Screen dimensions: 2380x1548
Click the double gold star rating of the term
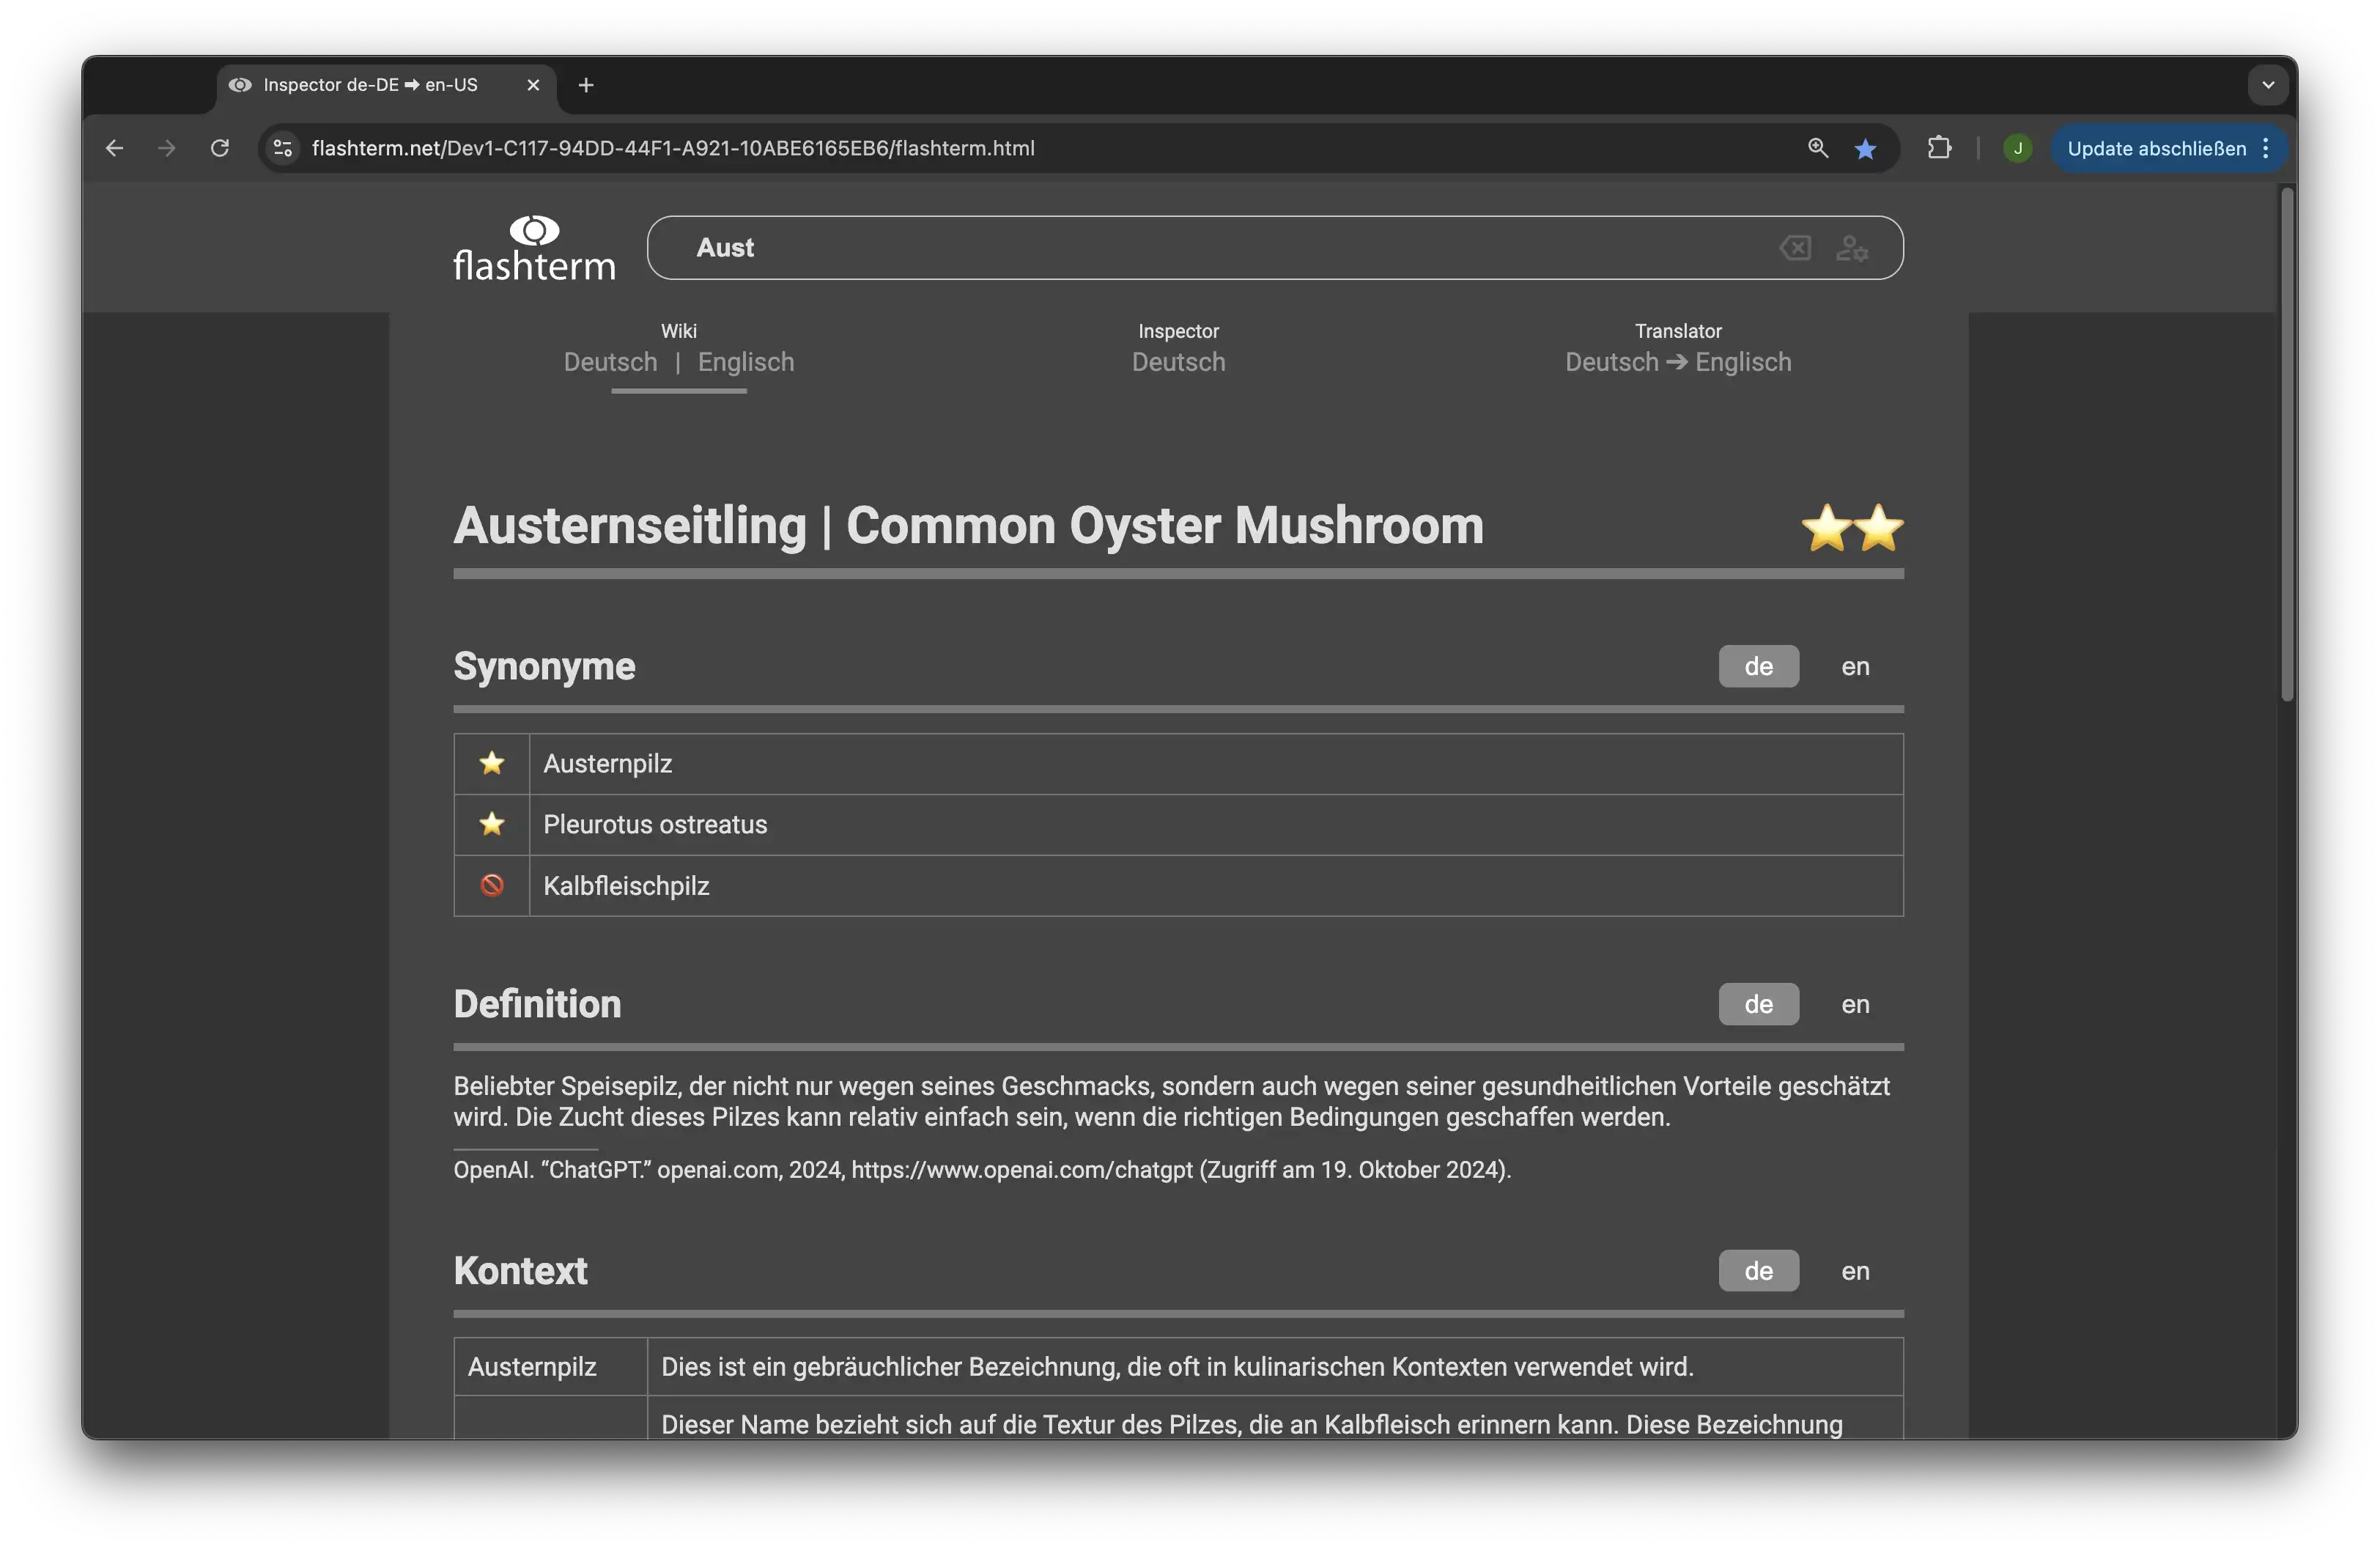(x=1852, y=527)
